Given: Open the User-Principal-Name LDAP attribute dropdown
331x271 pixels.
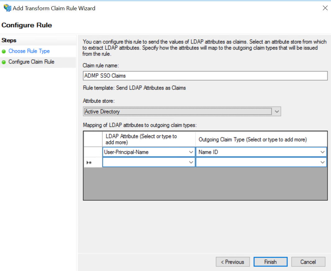Looking at the screenshot, I should 191,152.
